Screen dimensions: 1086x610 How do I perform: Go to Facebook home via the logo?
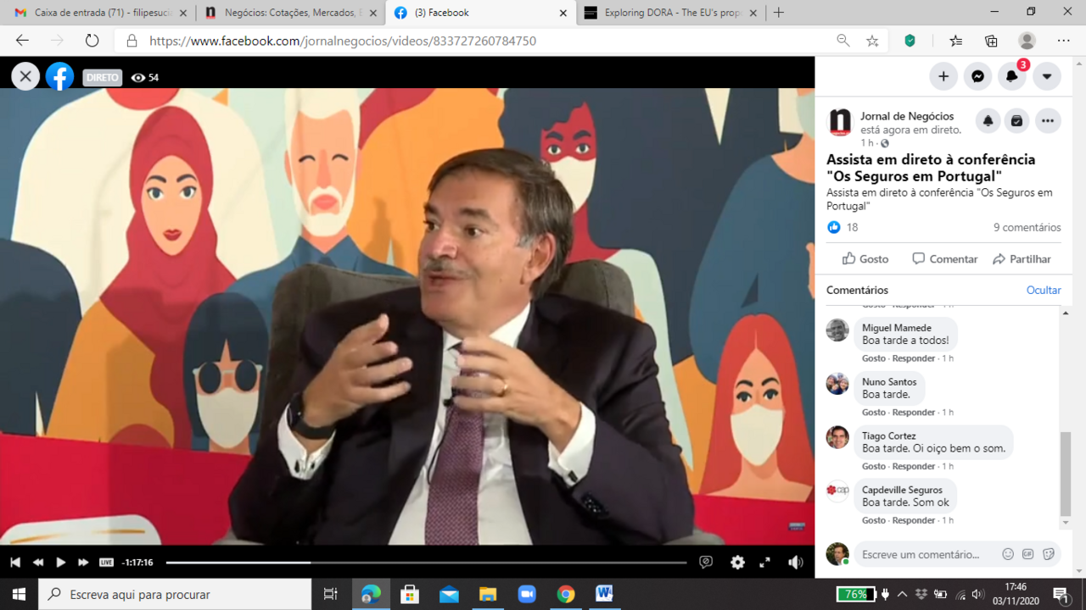click(x=59, y=77)
